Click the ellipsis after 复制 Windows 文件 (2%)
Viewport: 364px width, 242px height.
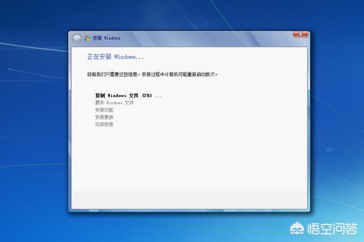tap(158, 96)
